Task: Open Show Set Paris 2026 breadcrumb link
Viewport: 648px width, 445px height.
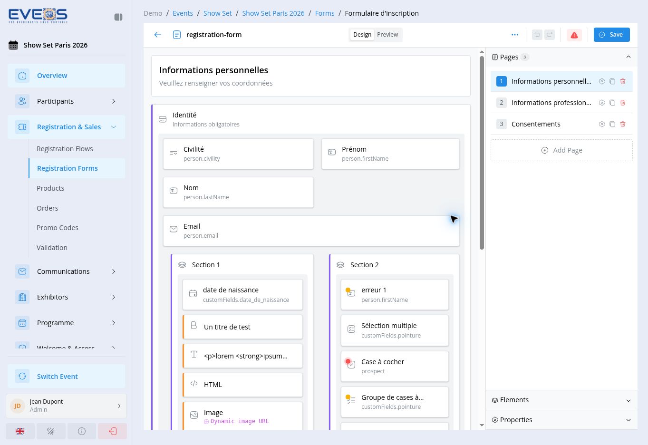Action: (x=273, y=13)
